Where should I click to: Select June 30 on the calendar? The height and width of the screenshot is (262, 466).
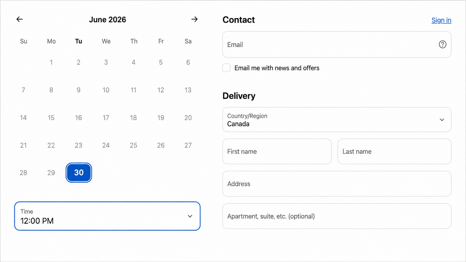(79, 173)
